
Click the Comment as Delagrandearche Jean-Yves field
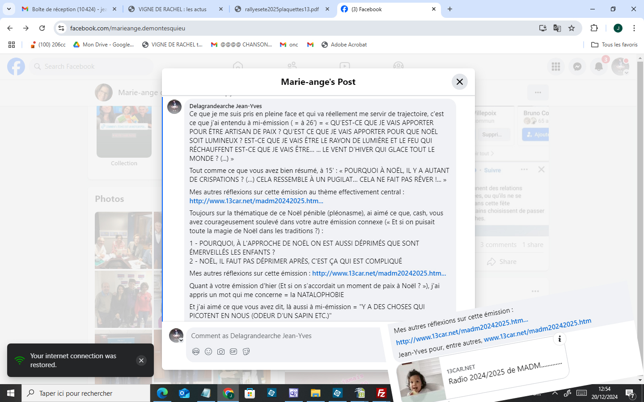(286, 336)
